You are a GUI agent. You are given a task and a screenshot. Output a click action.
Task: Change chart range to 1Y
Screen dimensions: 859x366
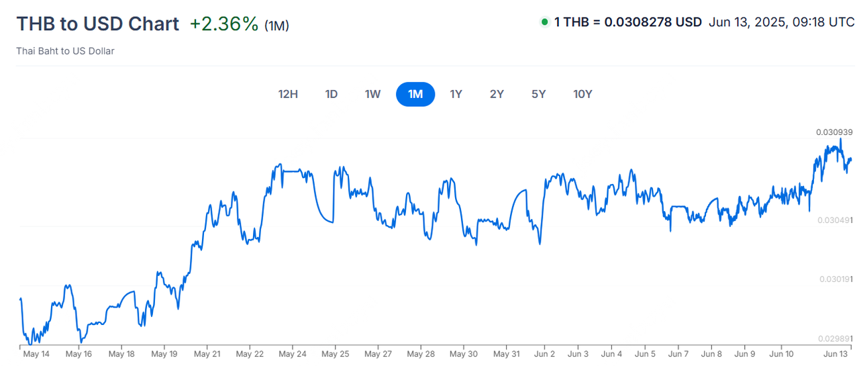(456, 94)
